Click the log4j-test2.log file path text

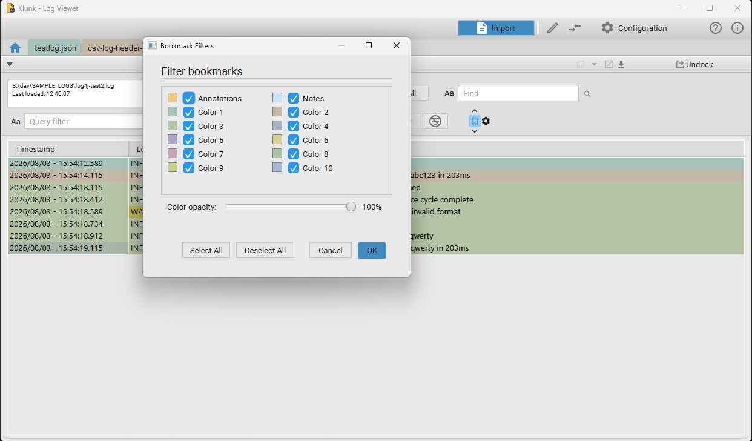[x=63, y=86]
